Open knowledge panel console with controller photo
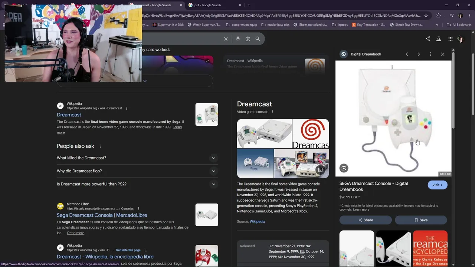This screenshot has width=475, height=267. 264,133
